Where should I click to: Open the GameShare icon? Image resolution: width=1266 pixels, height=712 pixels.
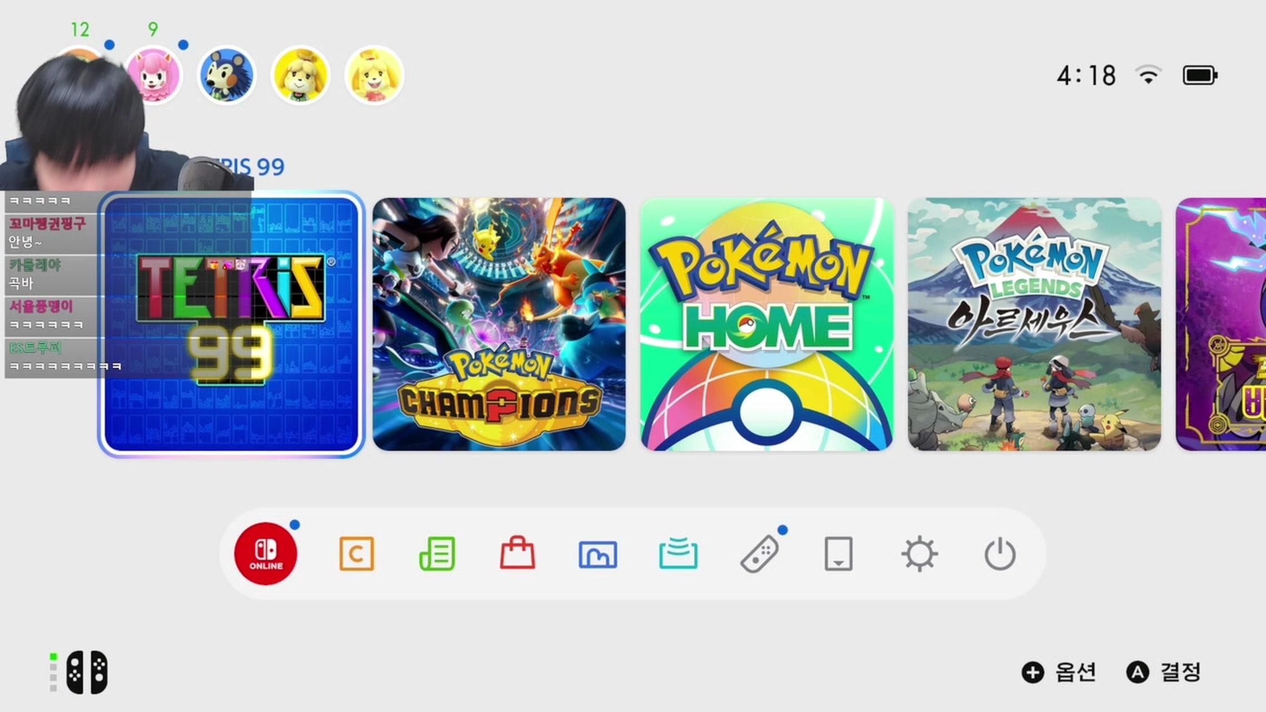pyautogui.click(x=679, y=553)
